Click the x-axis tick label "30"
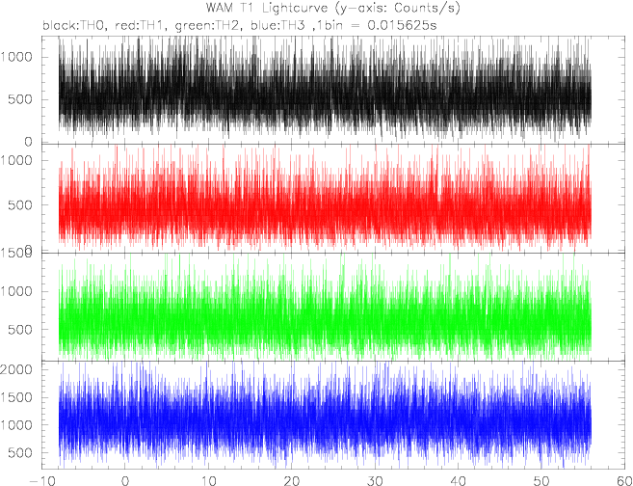Image resolution: width=633 pixels, height=486 pixels. coord(376,480)
